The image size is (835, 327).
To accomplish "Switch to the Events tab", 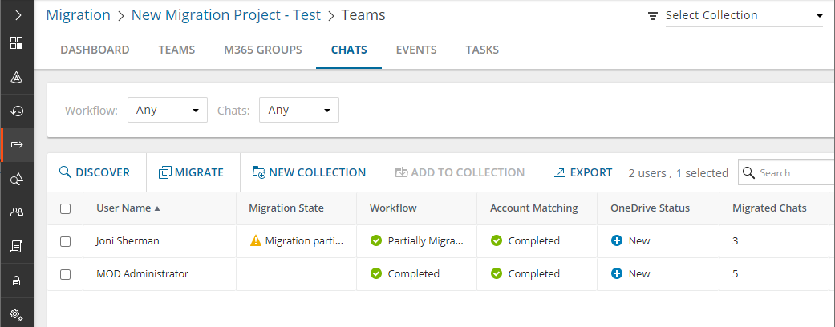I will tap(416, 50).
